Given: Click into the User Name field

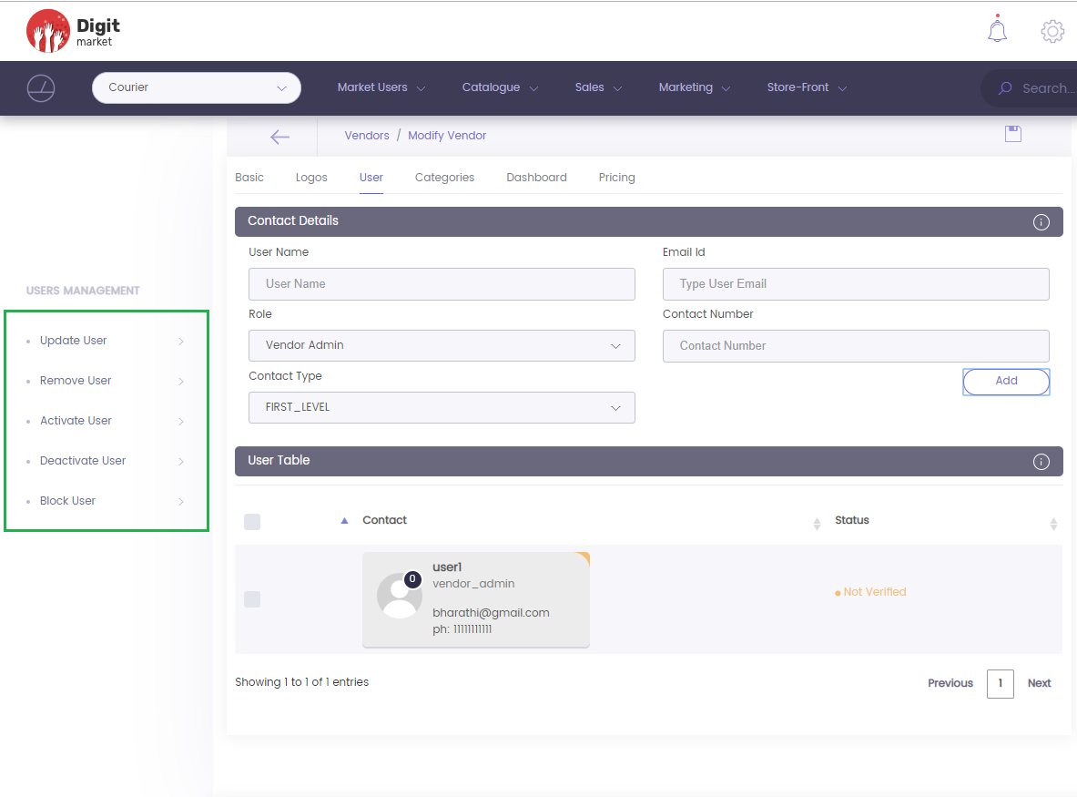Looking at the screenshot, I should (442, 284).
